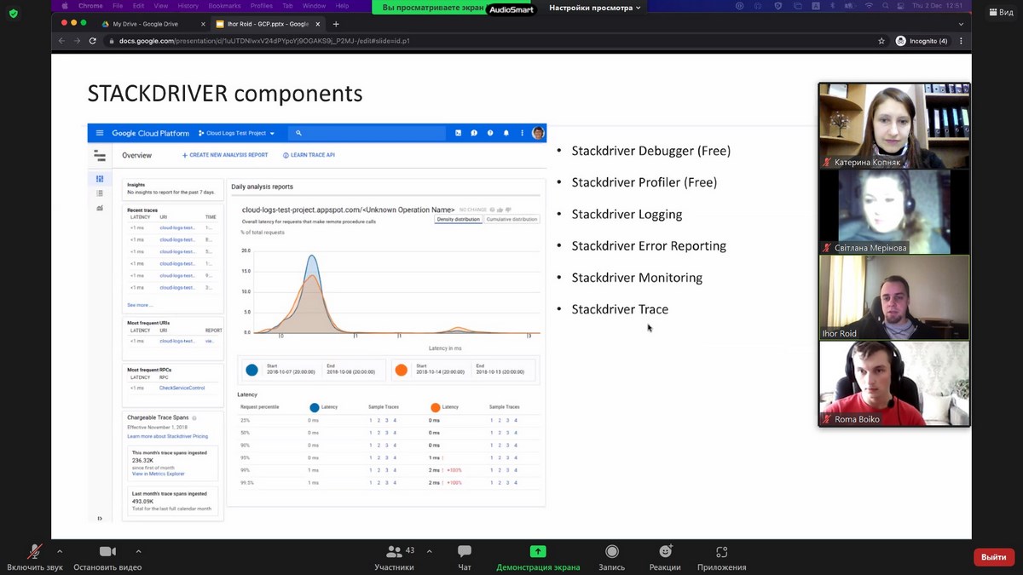Turn off camera with Остановить видео
Image resolution: width=1023 pixels, height=575 pixels.
(x=107, y=552)
